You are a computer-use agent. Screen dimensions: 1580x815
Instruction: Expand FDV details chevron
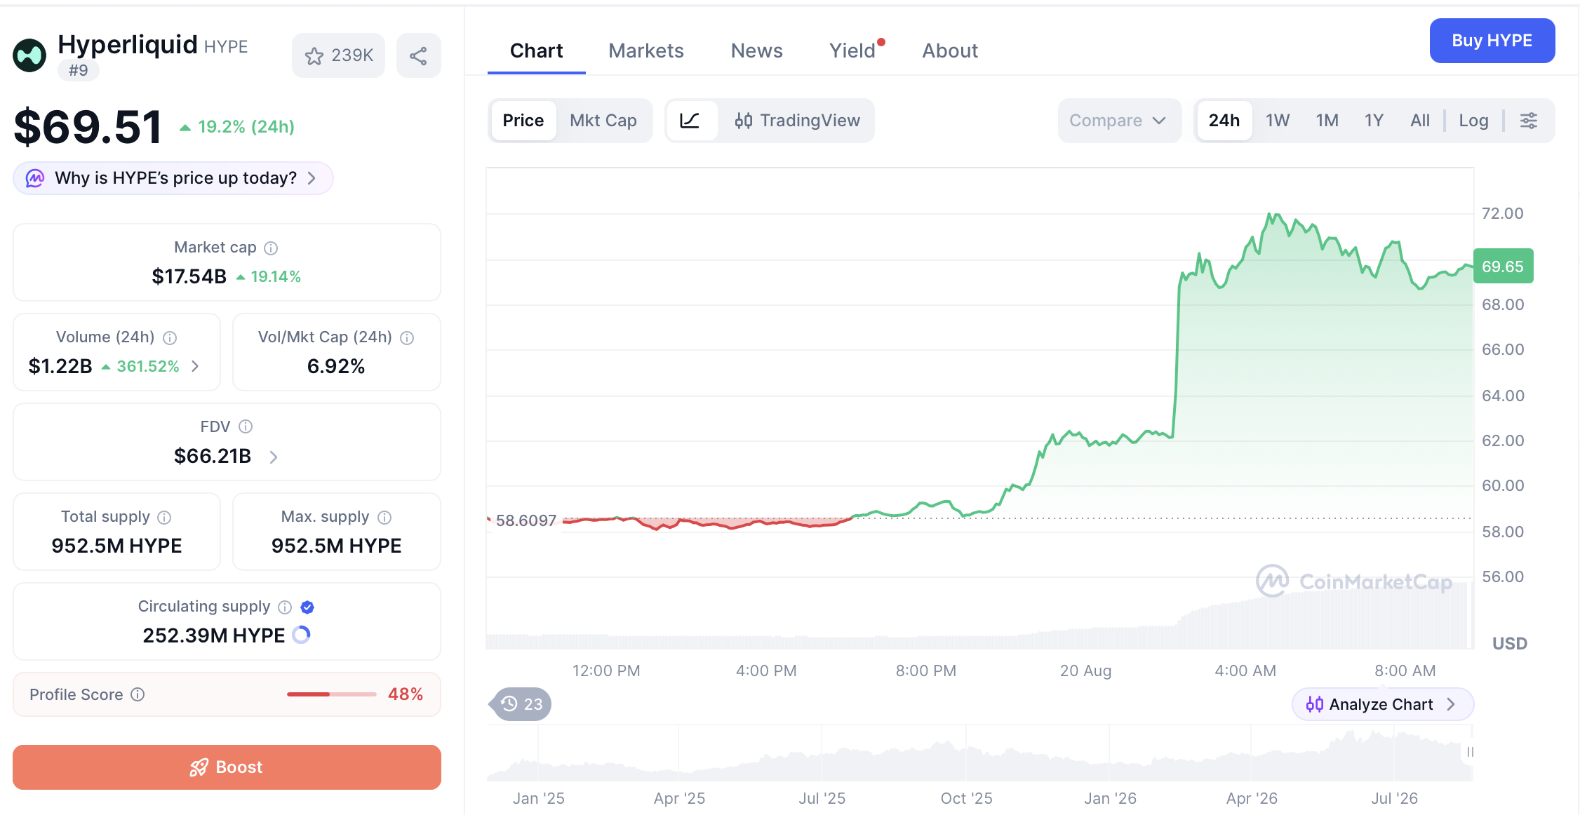pyautogui.click(x=274, y=457)
